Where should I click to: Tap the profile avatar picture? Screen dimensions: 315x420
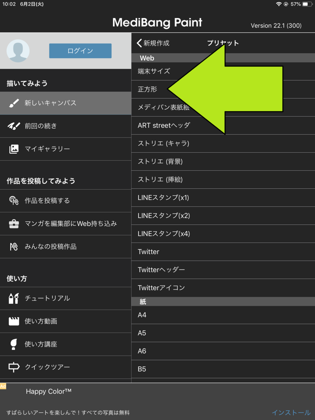click(x=18, y=51)
